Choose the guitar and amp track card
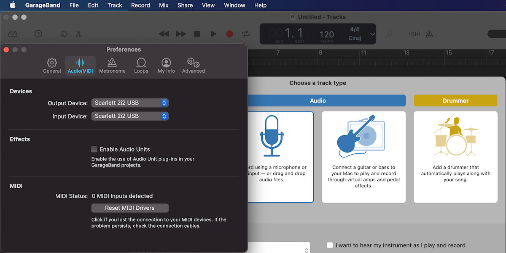This screenshot has width=506, height=253. (363, 157)
